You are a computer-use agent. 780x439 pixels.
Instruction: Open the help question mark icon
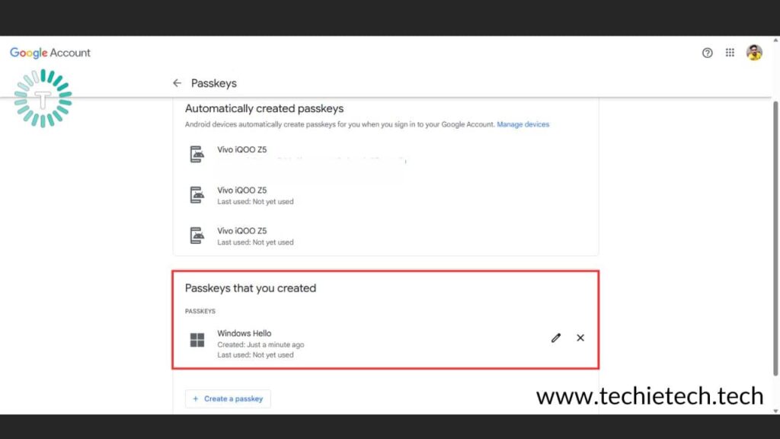pos(707,52)
